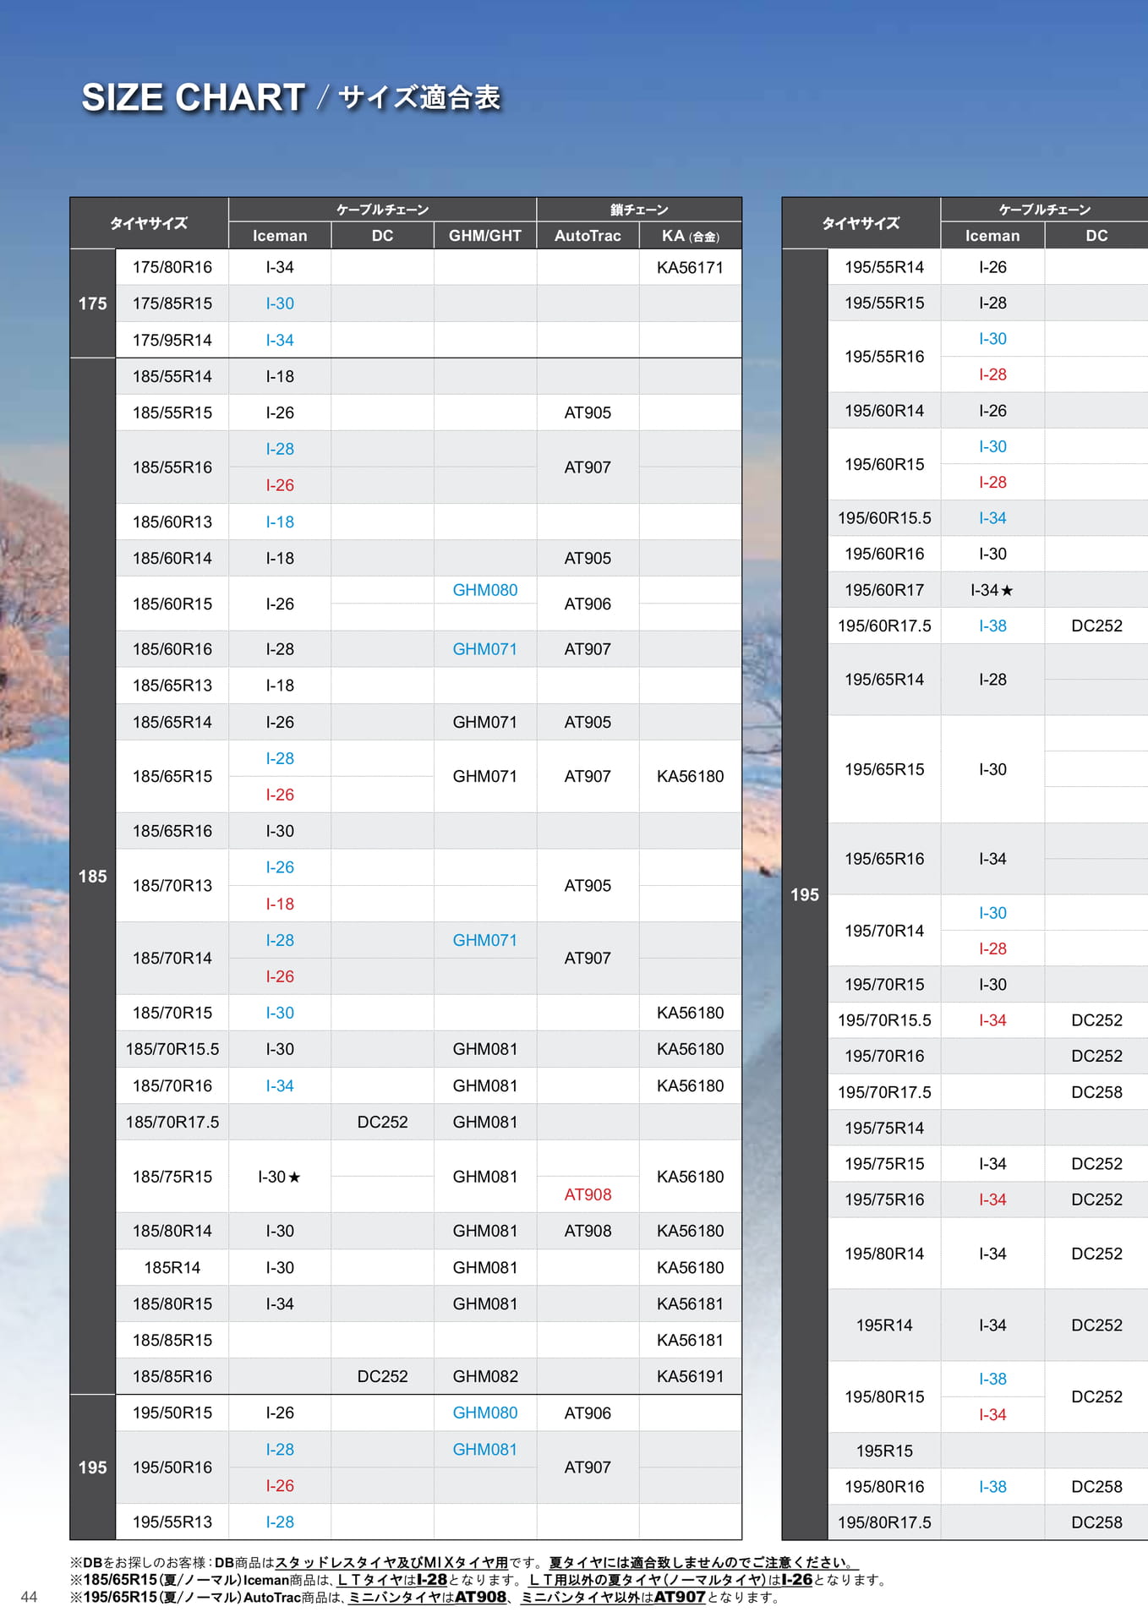Click "I-34" in the 185/70R16 row

click(x=280, y=1085)
